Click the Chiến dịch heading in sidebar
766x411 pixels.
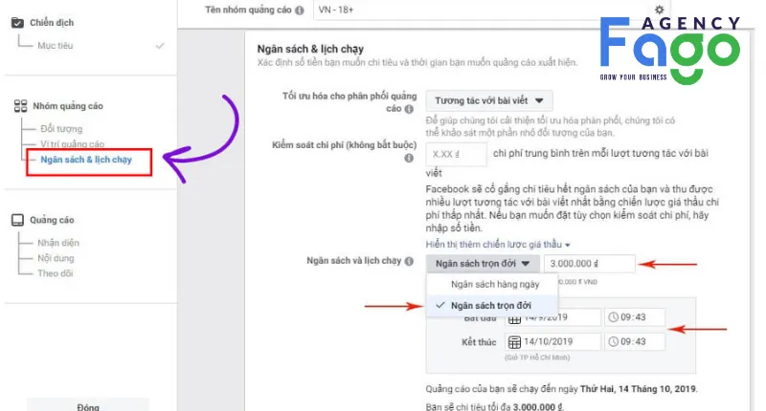click(52, 22)
